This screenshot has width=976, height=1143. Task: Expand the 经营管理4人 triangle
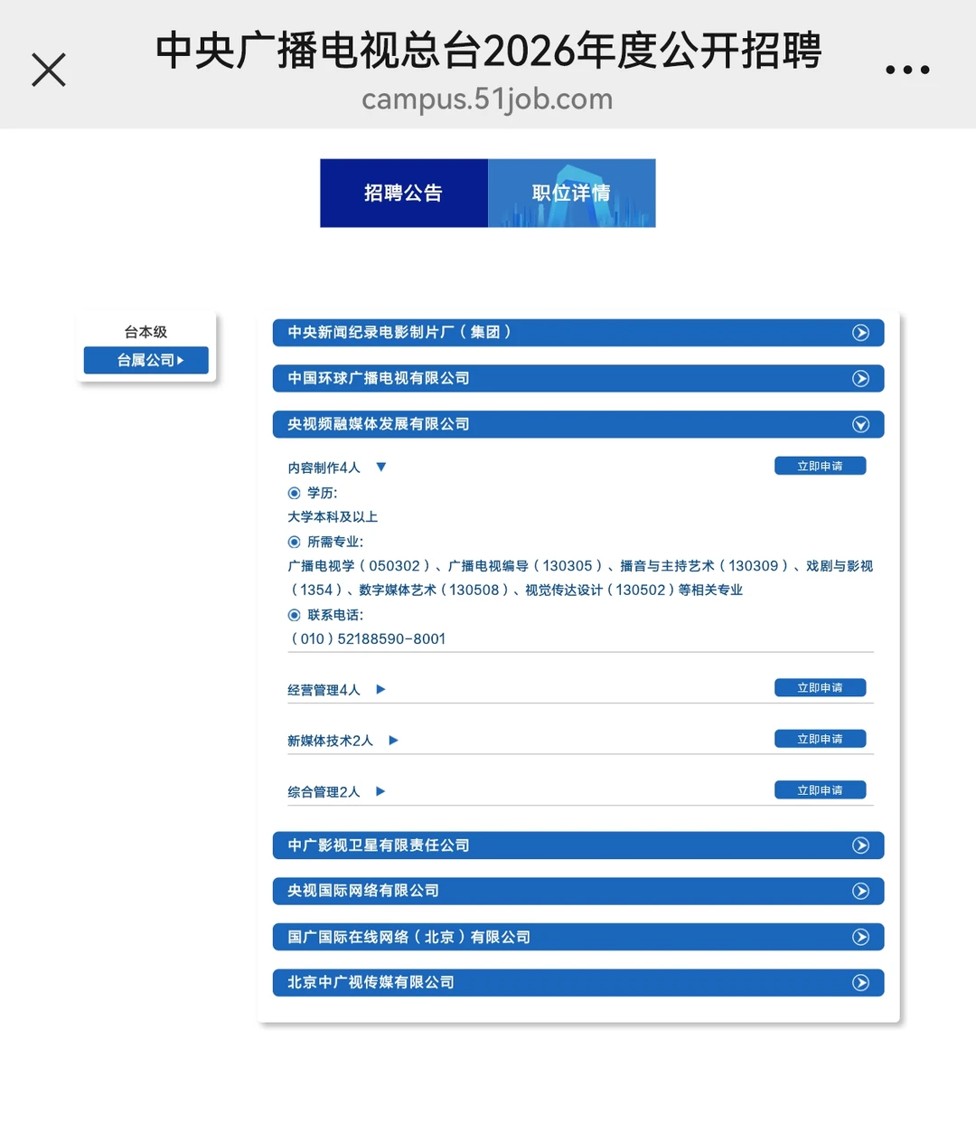click(x=380, y=689)
